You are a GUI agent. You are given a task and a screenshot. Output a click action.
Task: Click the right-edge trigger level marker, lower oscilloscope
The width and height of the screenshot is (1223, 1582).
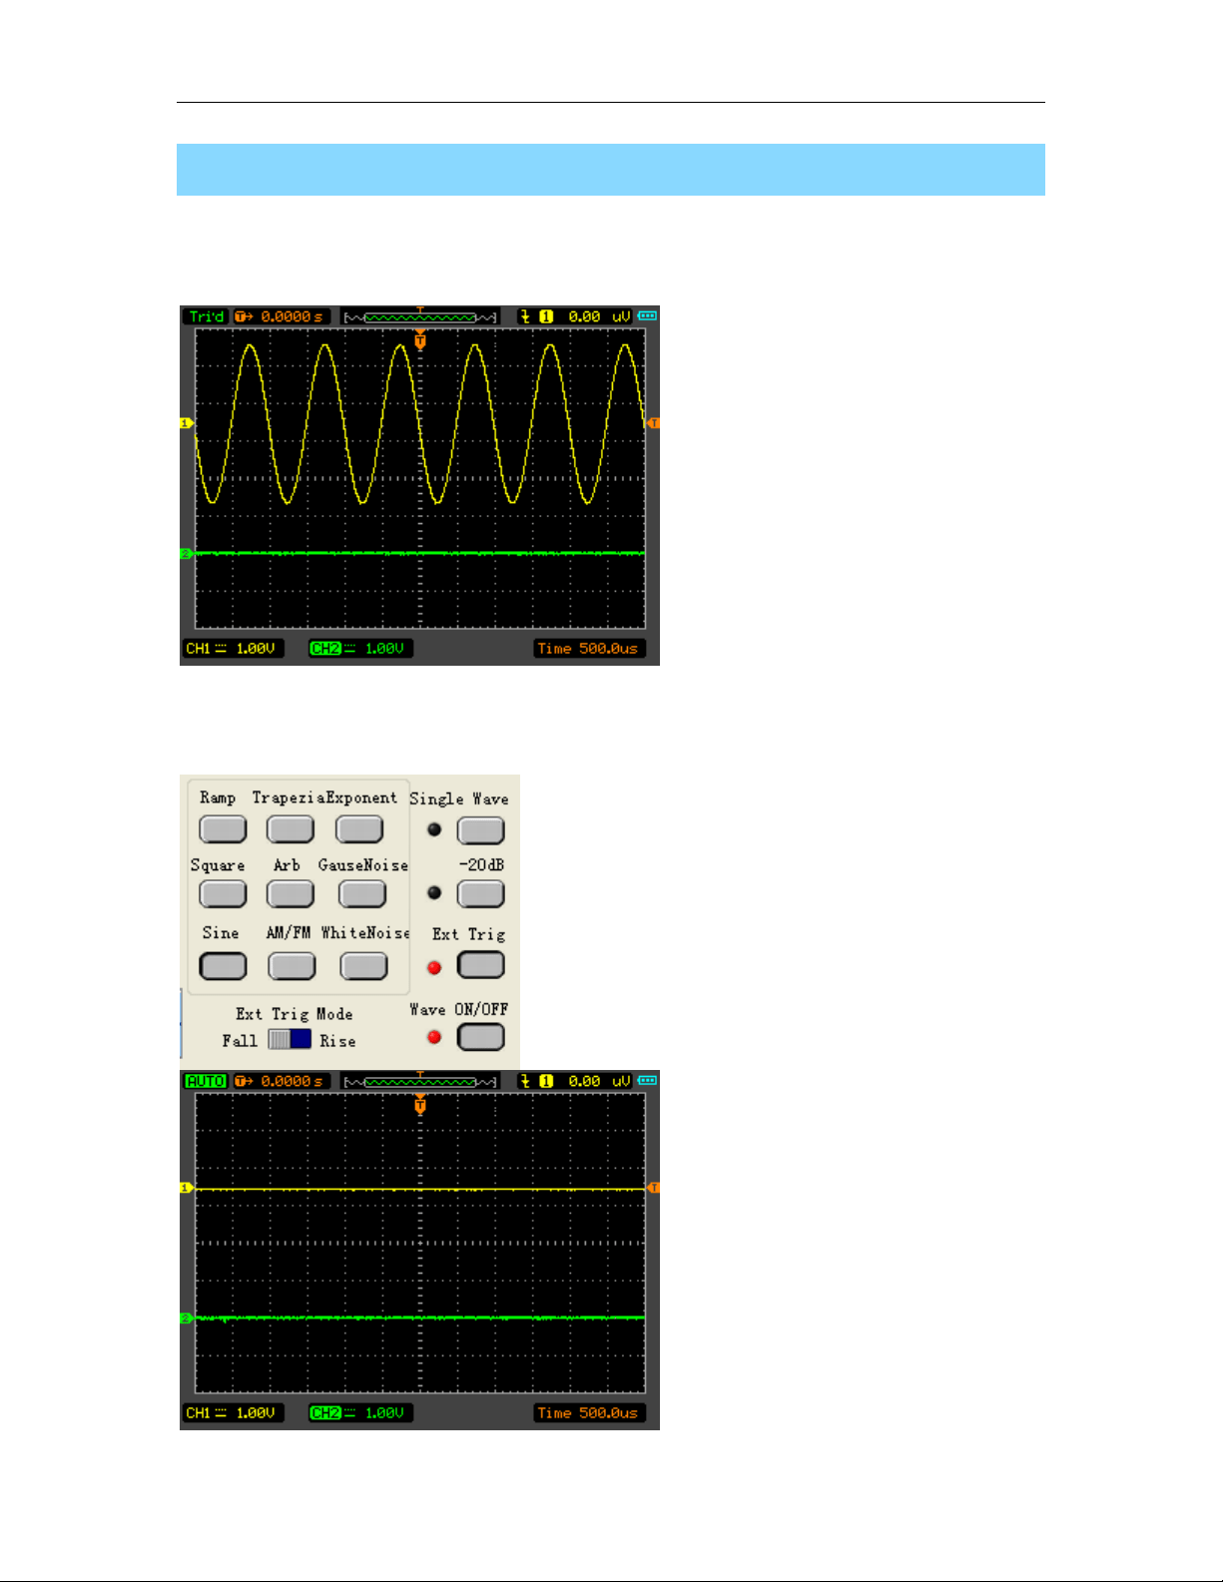[x=654, y=1188]
